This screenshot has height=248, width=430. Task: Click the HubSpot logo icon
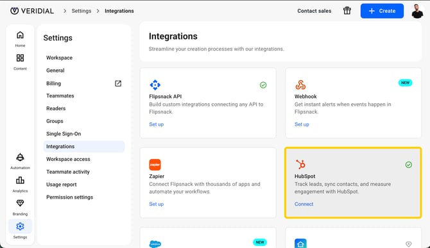pos(300,164)
